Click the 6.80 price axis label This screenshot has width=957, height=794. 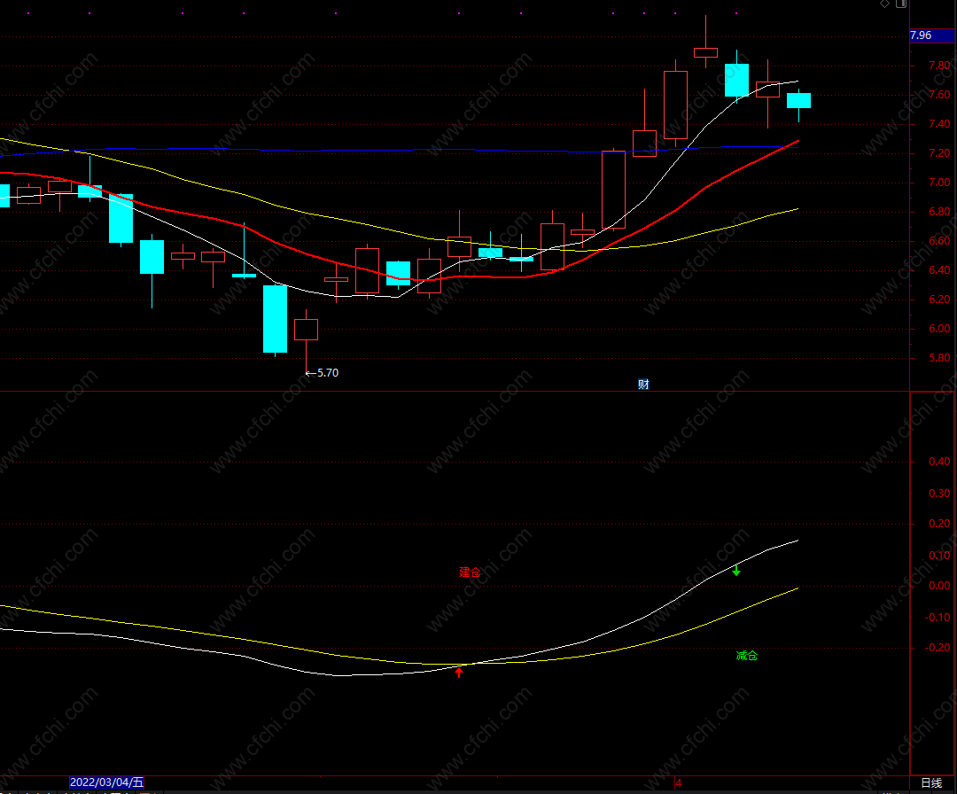939,212
